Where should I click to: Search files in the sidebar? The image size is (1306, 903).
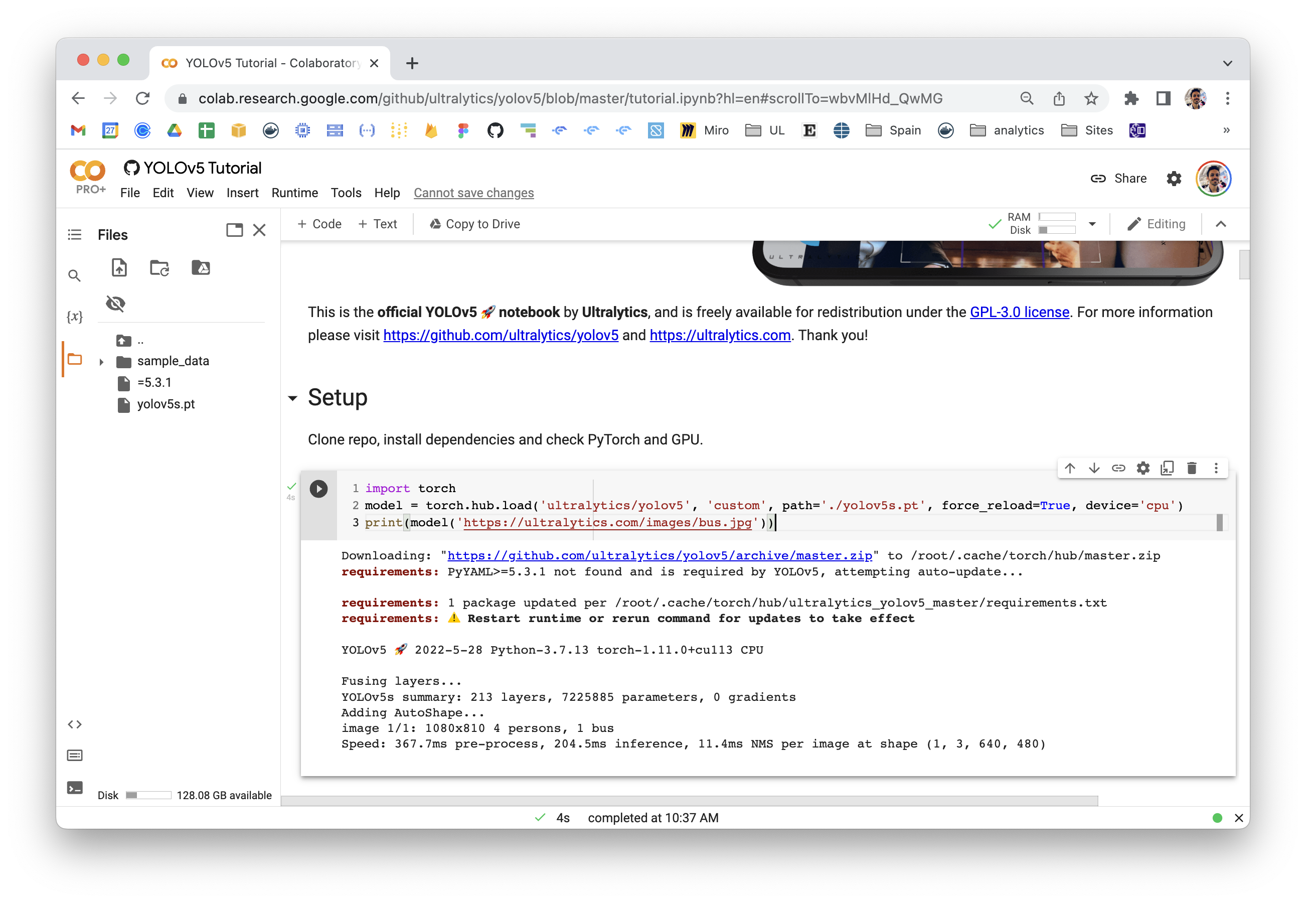pos(74,275)
